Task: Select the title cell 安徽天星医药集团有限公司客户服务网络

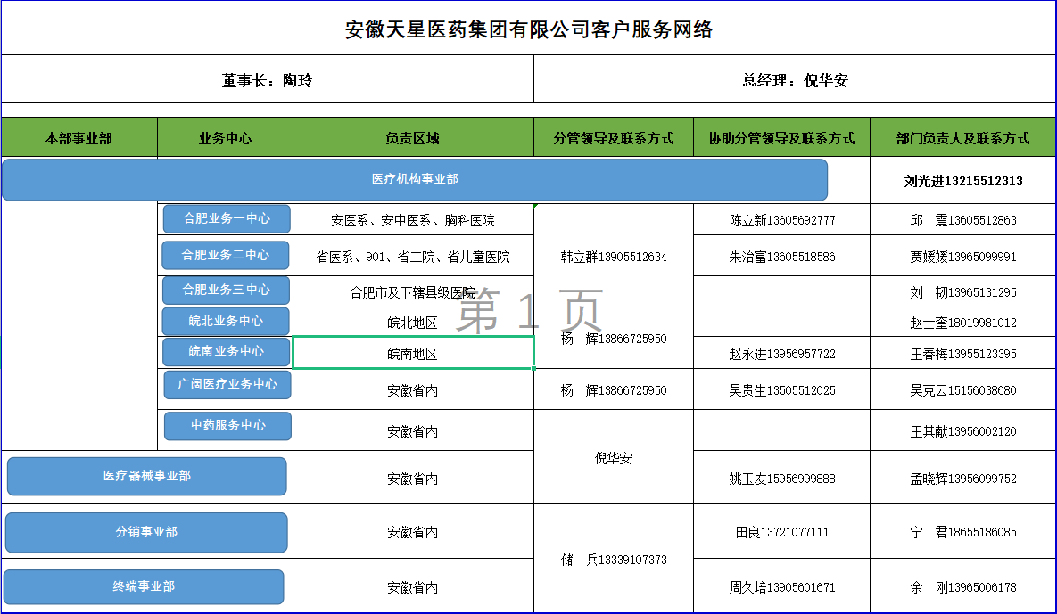Action: [528, 29]
